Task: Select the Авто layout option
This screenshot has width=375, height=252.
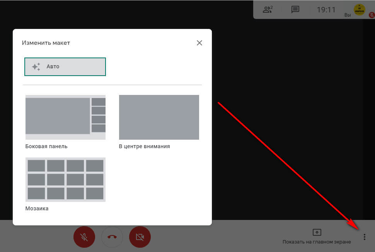Action: pos(65,66)
